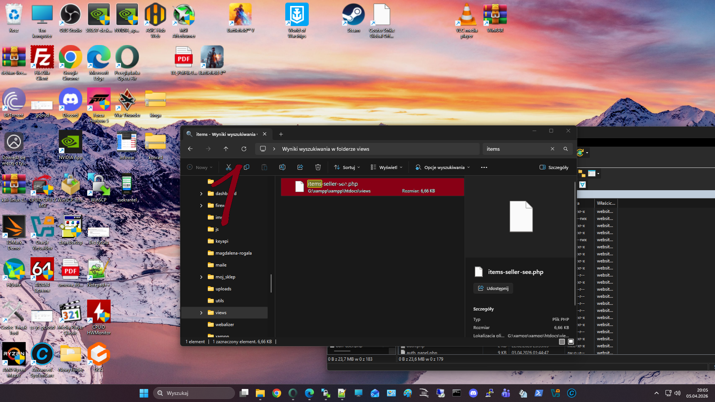Click the Share icon in toolbar
This screenshot has width=715, height=402.
300,167
